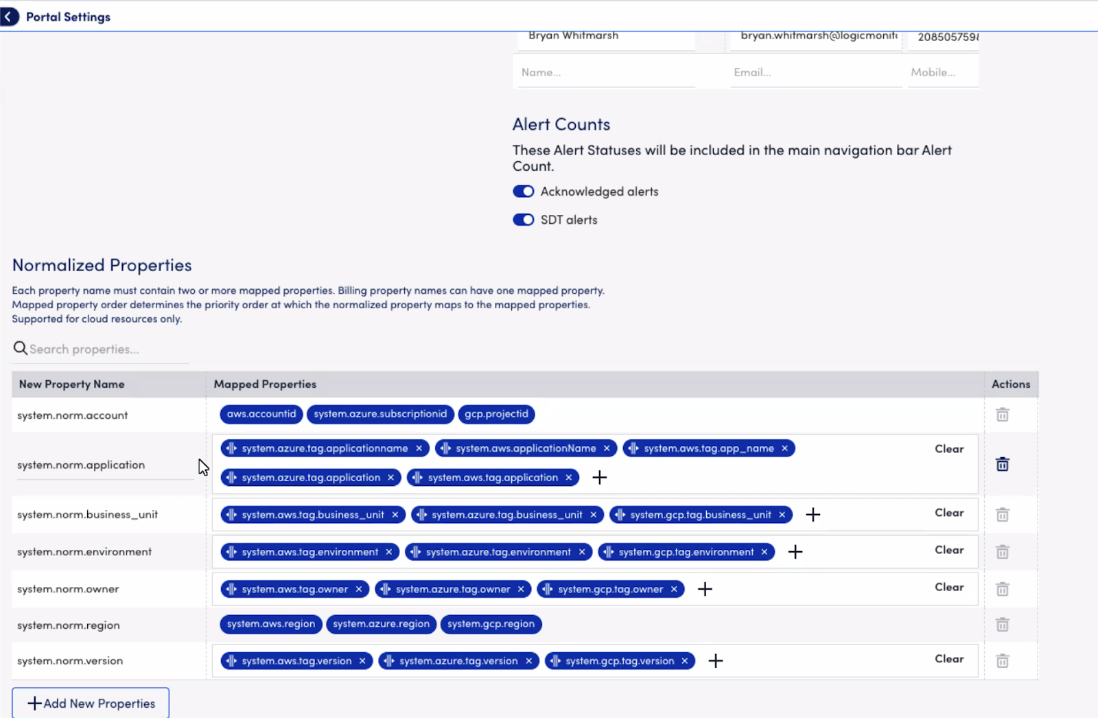Screen dimensions: 1098x718
Task: Click the plus icon in system.norm.version row
Action: tap(715, 660)
